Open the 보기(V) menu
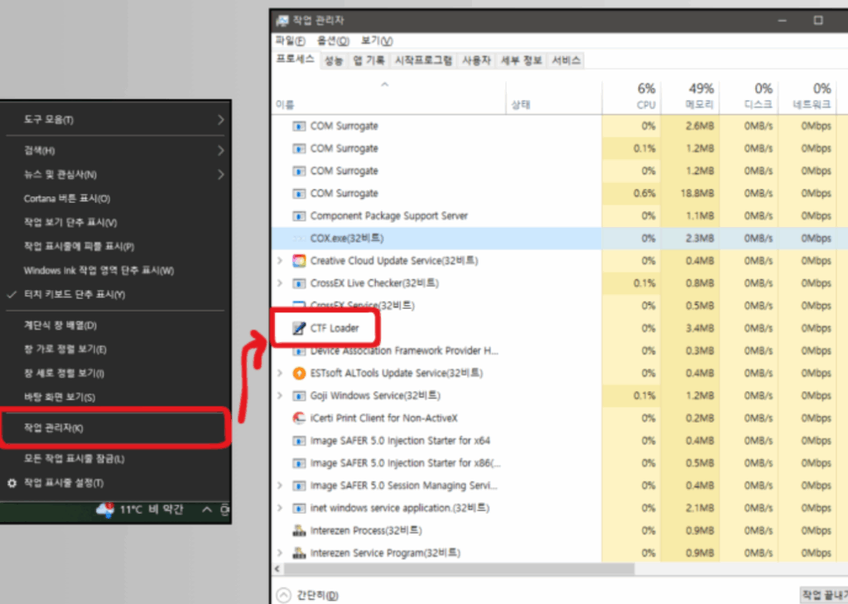The height and width of the screenshot is (604, 848). pos(377,41)
